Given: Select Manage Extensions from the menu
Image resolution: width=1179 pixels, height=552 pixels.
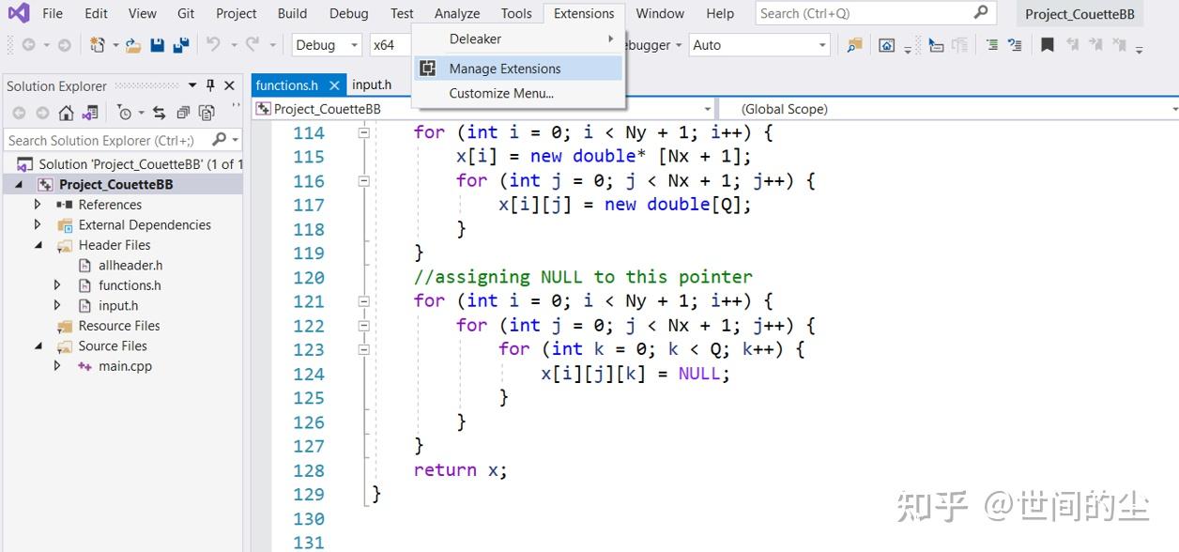Looking at the screenshot, I should click(507, 69).
